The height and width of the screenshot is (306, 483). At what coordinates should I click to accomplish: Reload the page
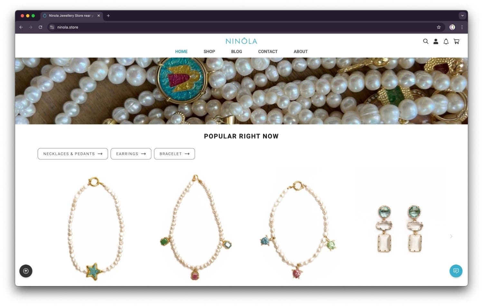coord(40,27)
